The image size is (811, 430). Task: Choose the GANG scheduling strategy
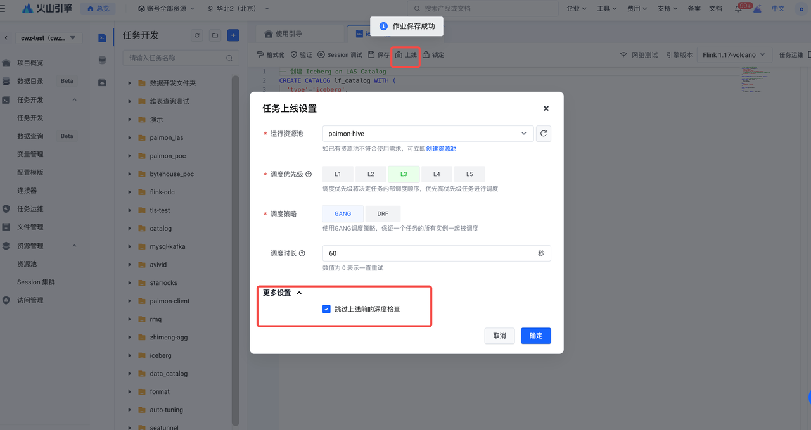click(343, 214)
